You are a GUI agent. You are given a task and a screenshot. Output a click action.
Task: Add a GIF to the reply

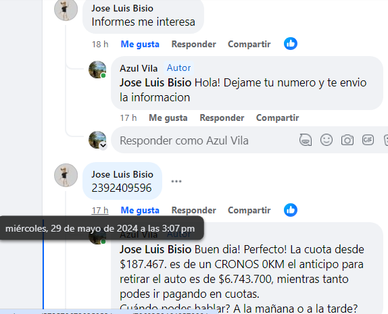point(368,140)
